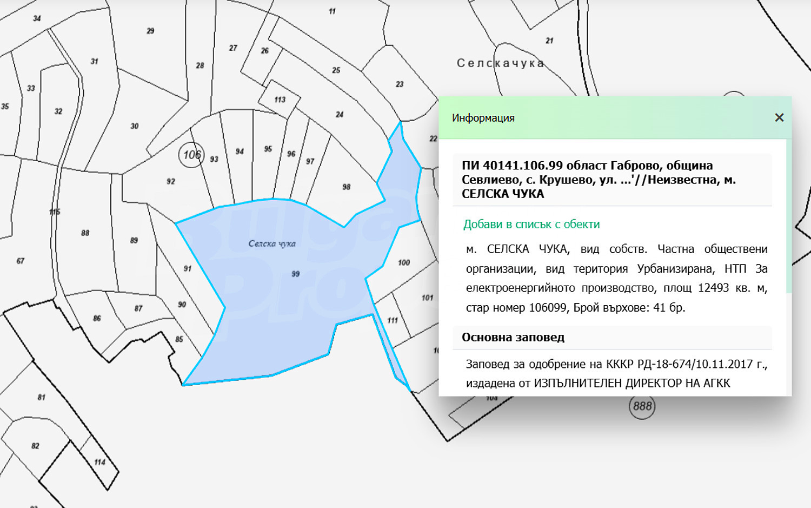Select parcel 86 on the map
The width and height of the screenshot is (811, 508).
pos(97,319)
